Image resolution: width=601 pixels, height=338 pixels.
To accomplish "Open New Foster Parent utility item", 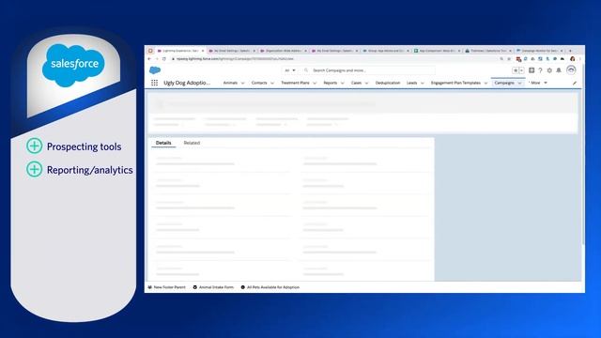I will click(167, 287).
